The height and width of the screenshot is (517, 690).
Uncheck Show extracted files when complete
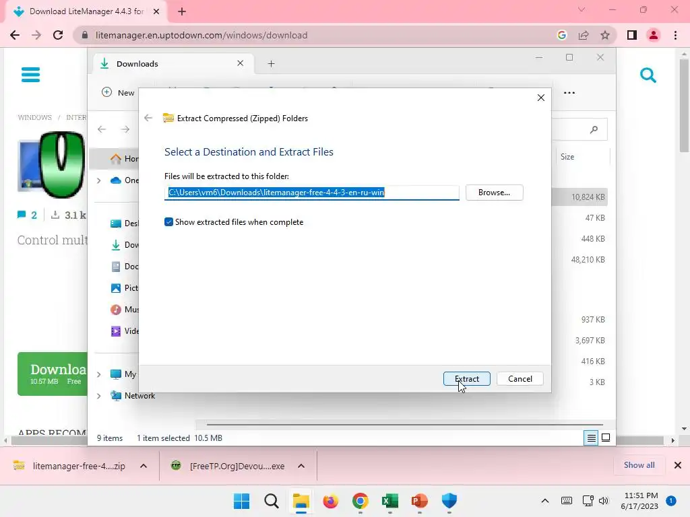click(168, 222)
